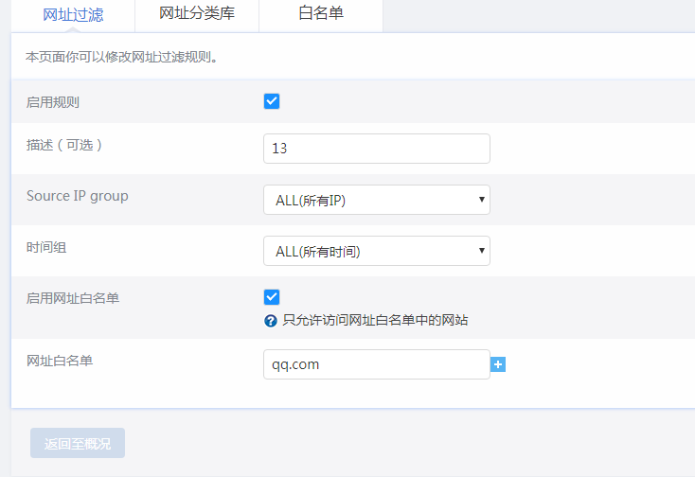The height and width of the screenshot is (477, 695).
Task: Switch to the 网址分类库 tab
Action: pos(197,14)
